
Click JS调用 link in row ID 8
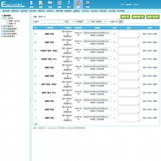pos(93,60)
